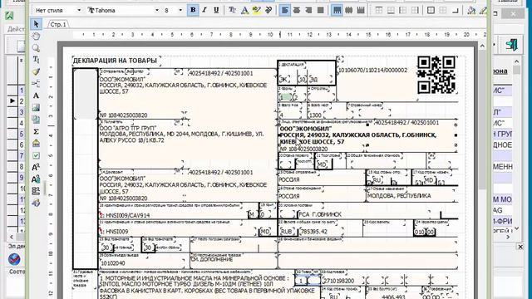Click the '785395.42' invoice amount field

(x=314, y=232)
